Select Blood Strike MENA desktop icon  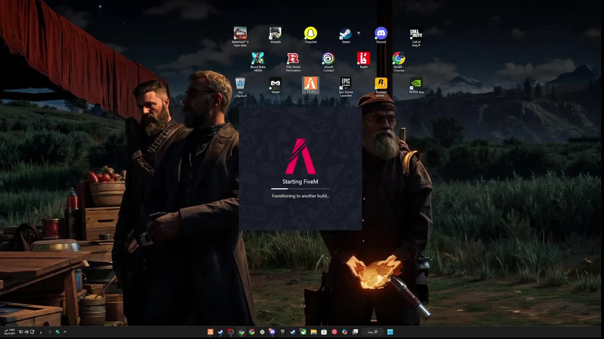258,62
